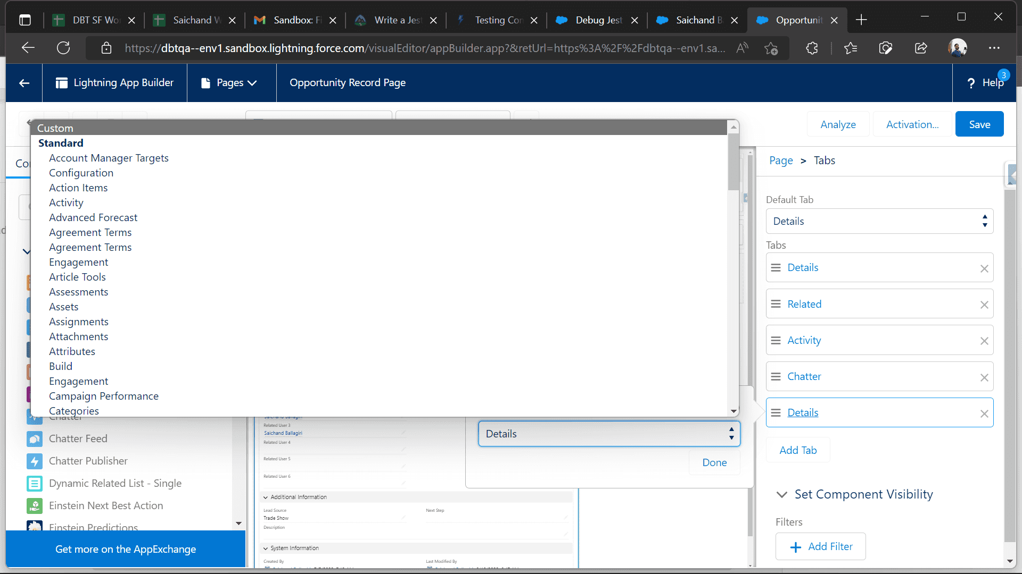Image resolution: width=1022 pixels, height=574 pixels.
Task: Select Campaign Performance option
Action: (104, 396)
